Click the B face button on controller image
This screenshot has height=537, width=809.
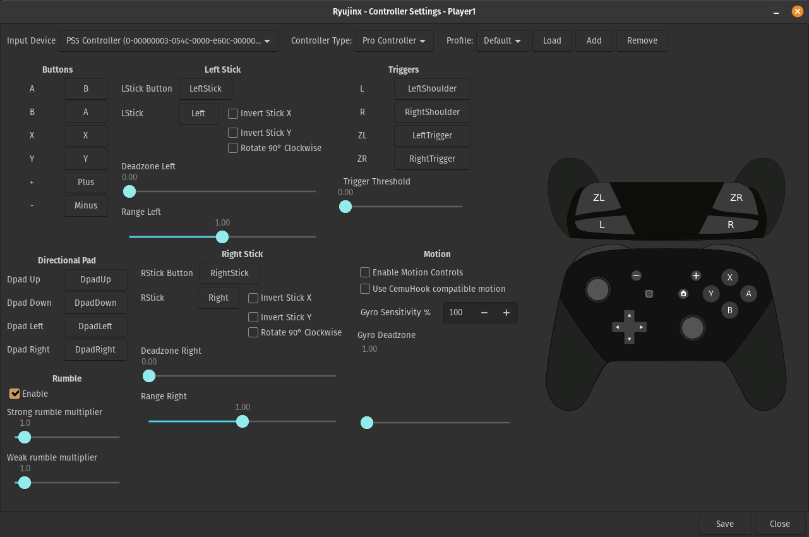[730, 310]
